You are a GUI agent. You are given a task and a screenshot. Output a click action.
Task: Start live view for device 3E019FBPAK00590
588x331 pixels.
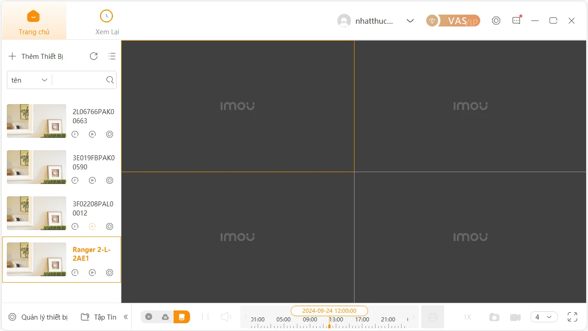[x=92, y=180]
